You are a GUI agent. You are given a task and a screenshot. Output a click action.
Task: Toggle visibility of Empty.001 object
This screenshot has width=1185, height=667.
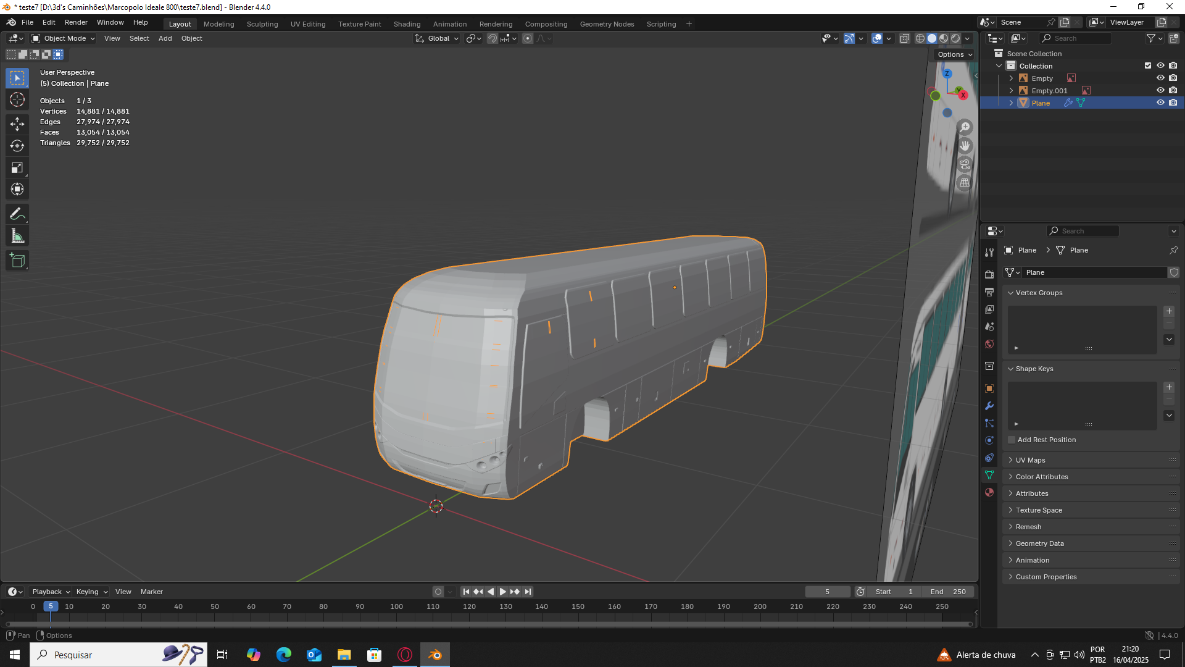tap(1160, 90)
